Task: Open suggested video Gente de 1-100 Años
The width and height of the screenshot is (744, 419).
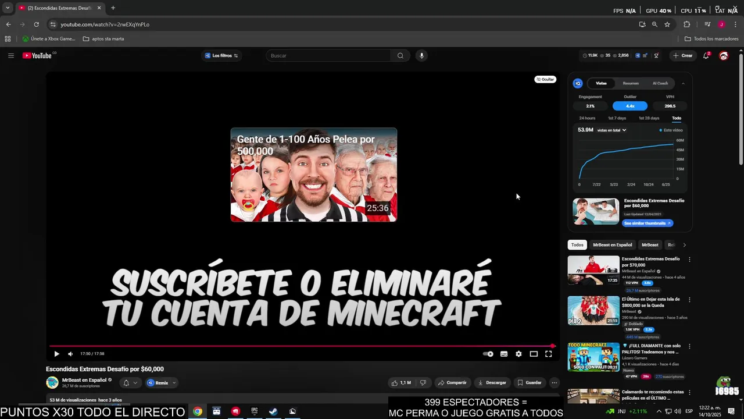Action: [314, 175]
